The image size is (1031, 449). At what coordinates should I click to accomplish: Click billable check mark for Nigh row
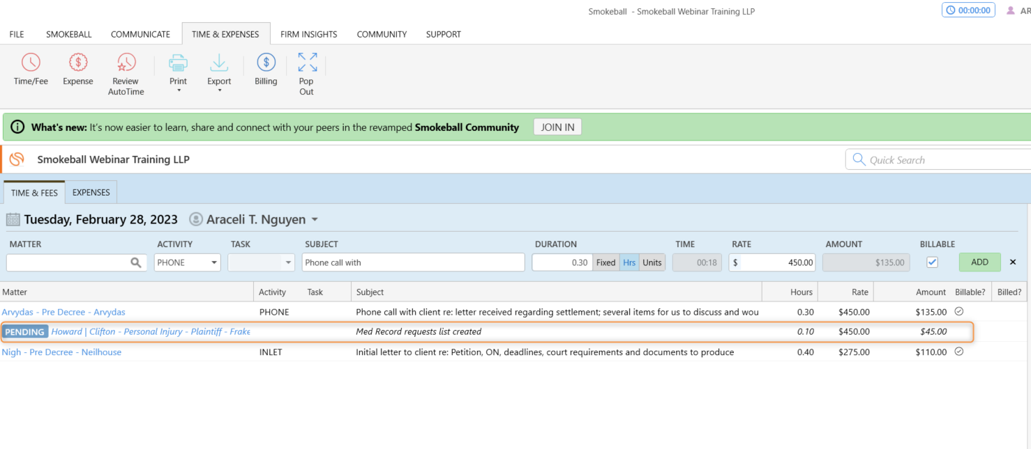(959, 352)
